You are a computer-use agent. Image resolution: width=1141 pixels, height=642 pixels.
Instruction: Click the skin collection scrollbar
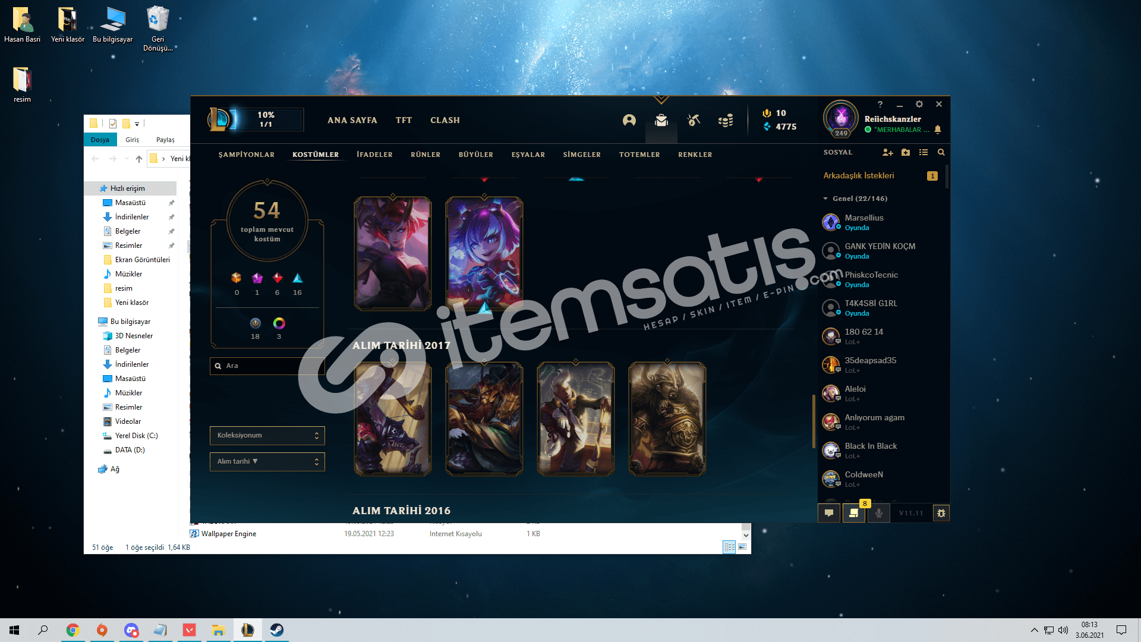click(814, 421)
